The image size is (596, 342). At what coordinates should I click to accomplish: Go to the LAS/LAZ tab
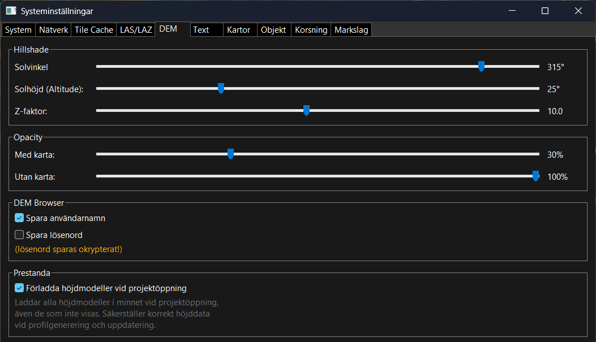pyautogui.click(x=136, y=29)
